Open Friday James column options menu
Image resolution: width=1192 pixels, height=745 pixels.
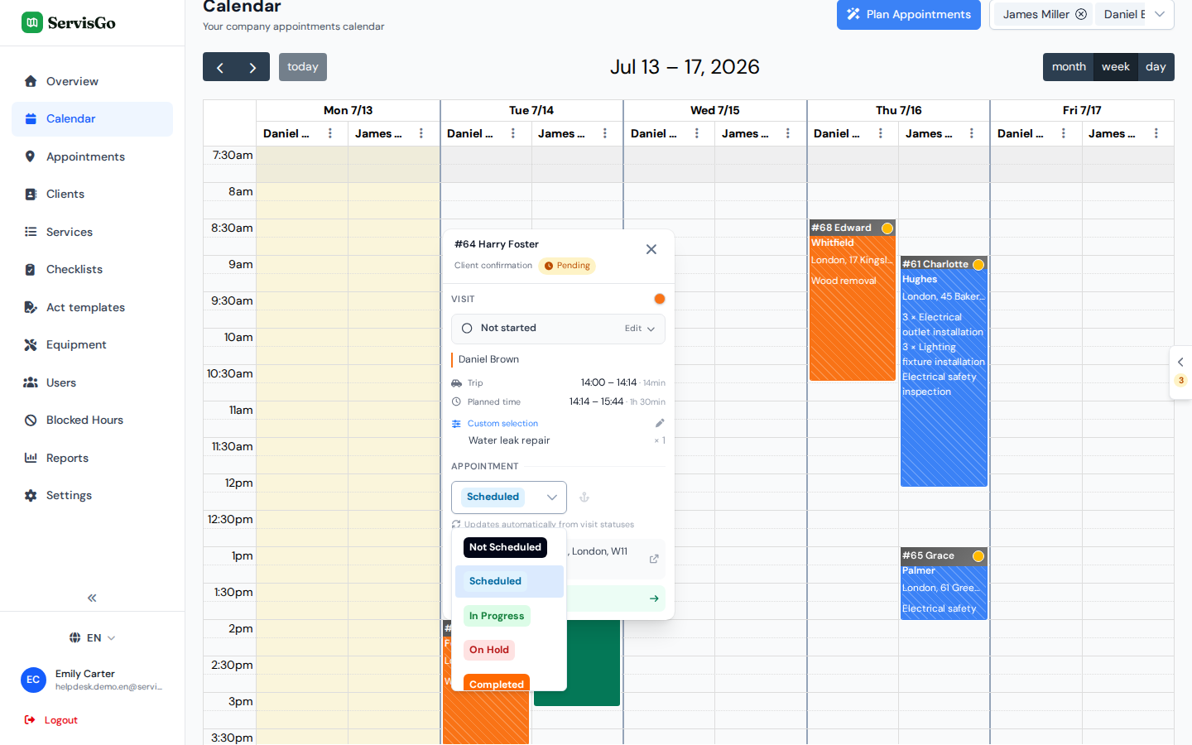1156,133
